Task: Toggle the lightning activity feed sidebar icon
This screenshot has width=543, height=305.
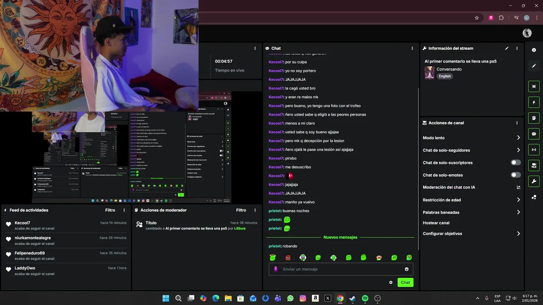Action: tap(534, 102)
